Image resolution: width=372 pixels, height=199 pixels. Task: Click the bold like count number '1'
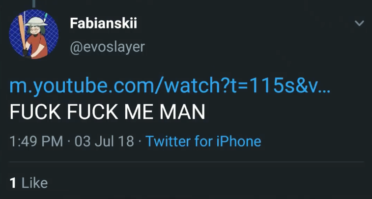pos(13,183)
